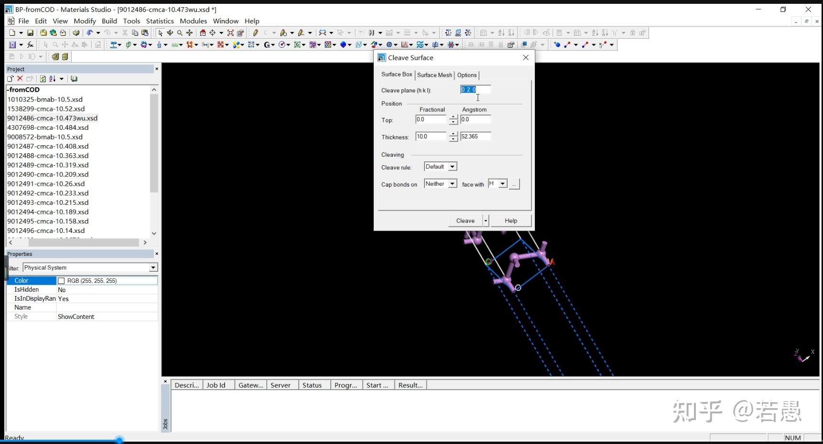Click the Help button in Cleave Surface dialog
This screenshot has height=444, width=823.
point(510,221)
